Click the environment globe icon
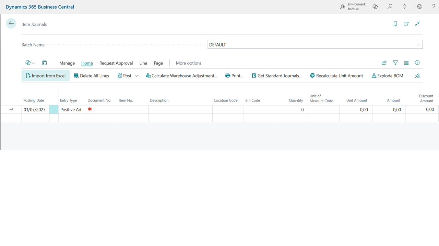This screenshot has width=439, height=246. pyautogui.click(x=343, y=7)
